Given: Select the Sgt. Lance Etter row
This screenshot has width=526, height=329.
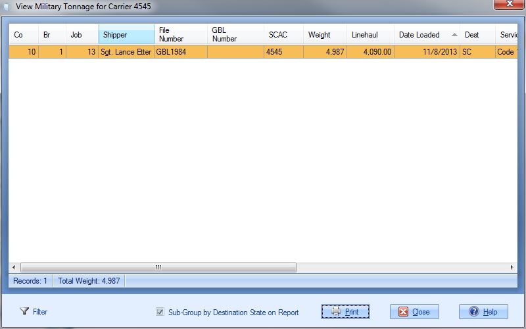Looking at the screenshot, I should coord(125,51).
